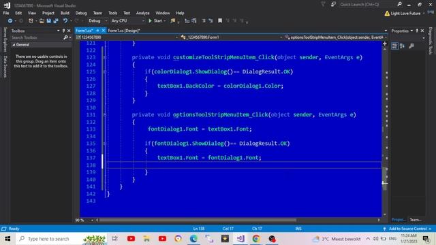
Task: Open the Toolbox window position dropdown arrow
Action: pyautogui.click(x=58, y=31)
